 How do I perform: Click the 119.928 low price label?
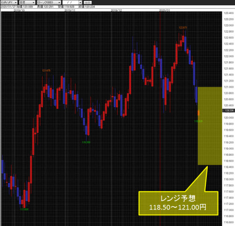pos(198,121)
